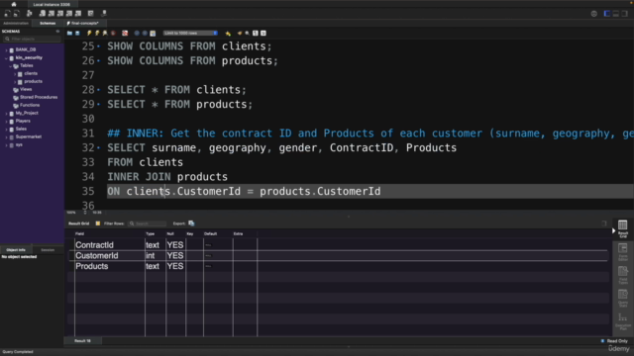Open a script file in this editor
The height and width of the screenshot is (356, 634).
pyautogui.click(x=69, y=33)
